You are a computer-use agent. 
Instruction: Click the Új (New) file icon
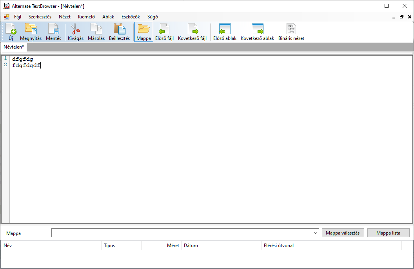11,32
